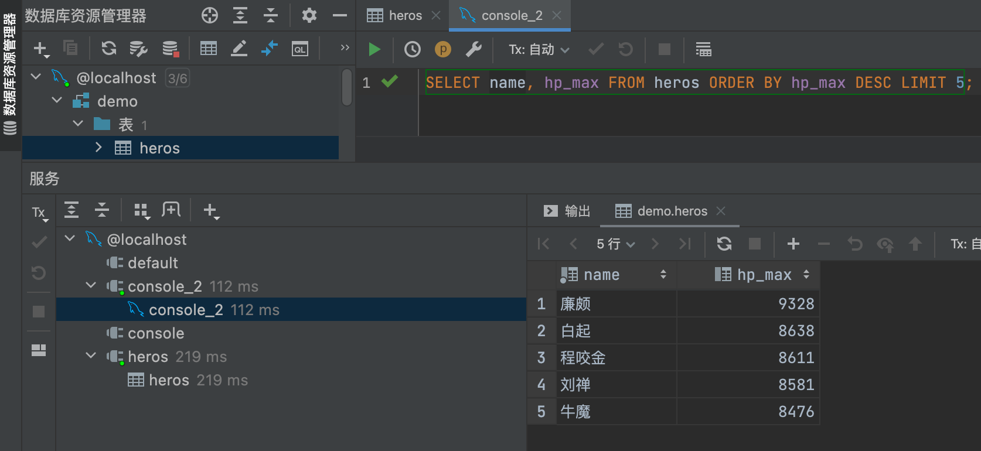This screenshot has height=451, width=981.
Task: Add new data source with plus button
Action: pos(41,49)
